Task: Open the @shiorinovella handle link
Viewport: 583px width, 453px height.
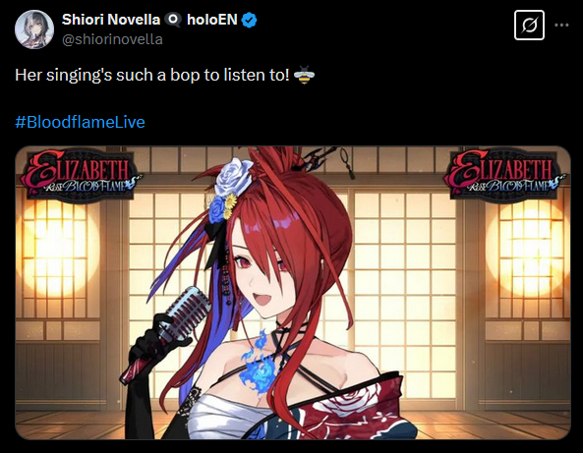Action: click(x=112, y=39)
